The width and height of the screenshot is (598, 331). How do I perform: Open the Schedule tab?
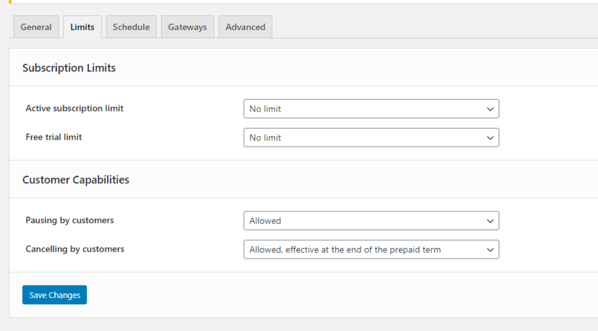tap(131, 27)
